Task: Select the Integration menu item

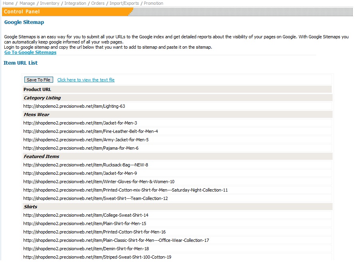Action: coord(75,3)
